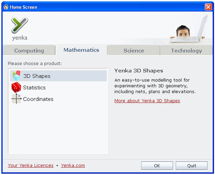Close the Home Screen window
This screenshot has width=215, height=175.
[x=208, y=7]
